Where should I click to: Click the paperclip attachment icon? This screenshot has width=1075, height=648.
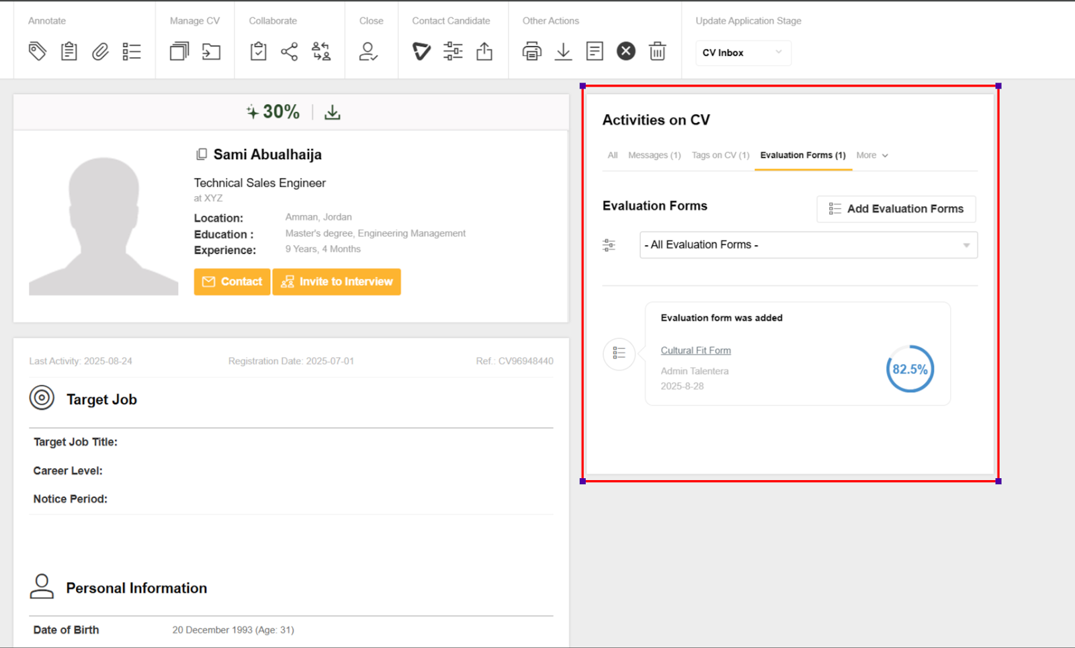(x=100, y=51)
